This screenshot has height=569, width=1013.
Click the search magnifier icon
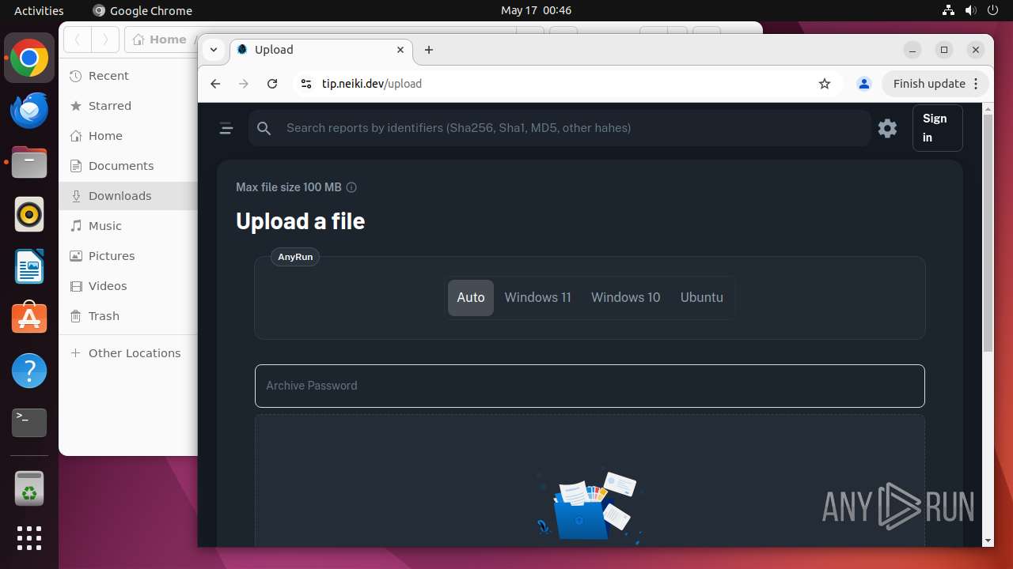pos(264,128)
